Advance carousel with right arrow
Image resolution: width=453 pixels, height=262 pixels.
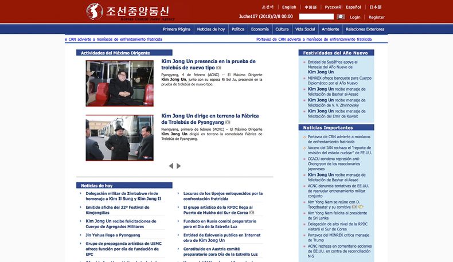(x=179, y=166)
